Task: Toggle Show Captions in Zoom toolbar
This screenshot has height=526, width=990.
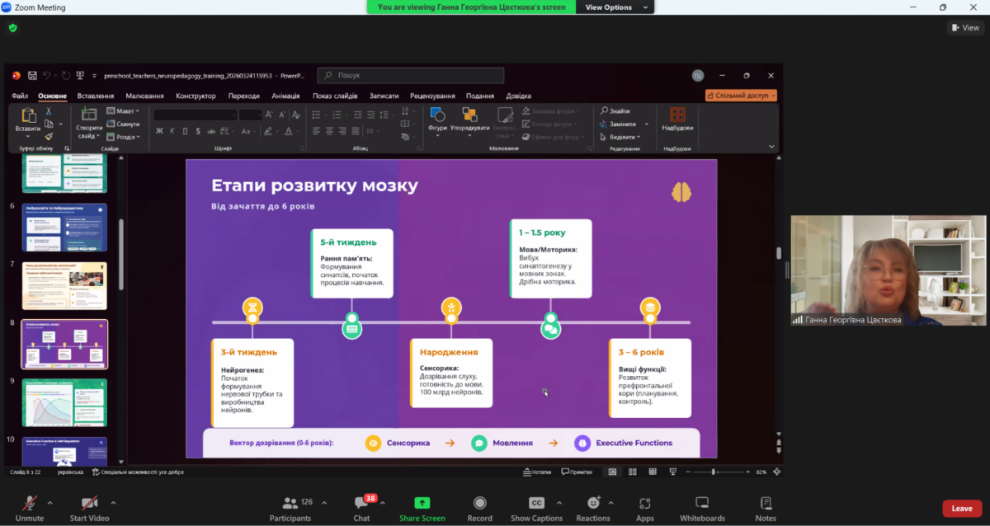Action: point(536,503)
